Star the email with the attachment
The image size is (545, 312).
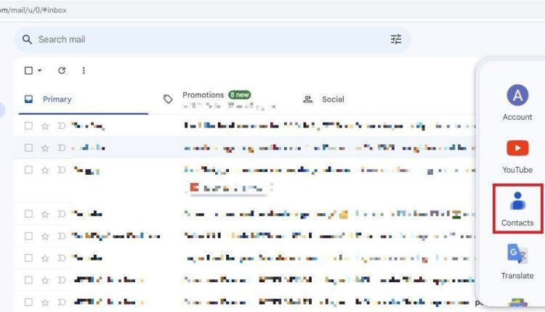click(45, 170)
